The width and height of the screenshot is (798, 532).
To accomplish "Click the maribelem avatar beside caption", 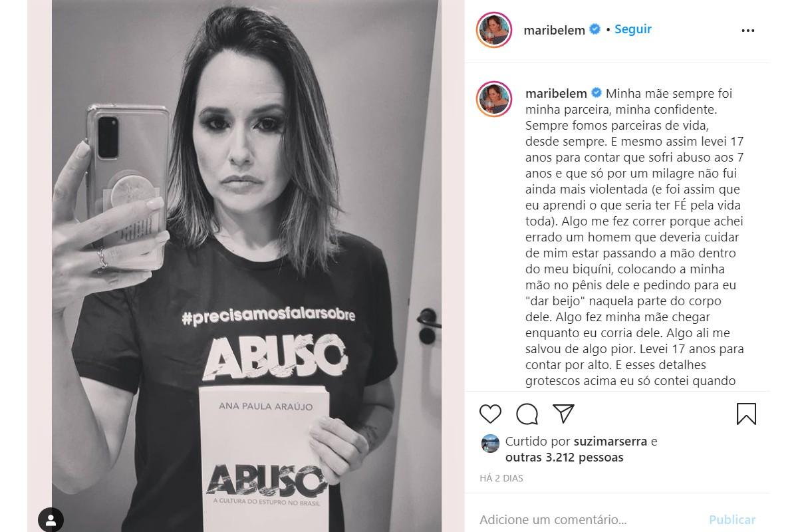I will 493,100.
